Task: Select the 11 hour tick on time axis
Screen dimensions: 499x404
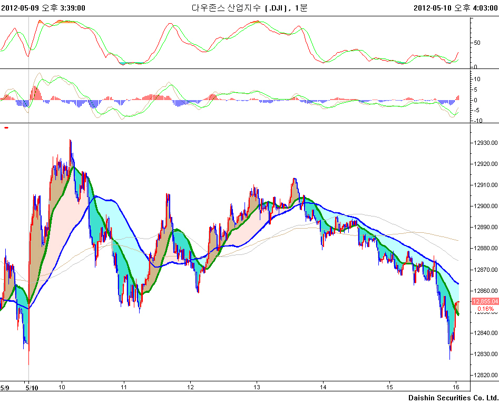Action: pos(123,388)
